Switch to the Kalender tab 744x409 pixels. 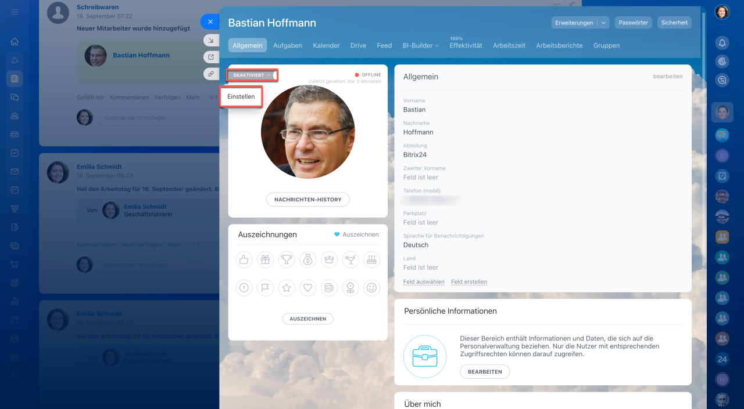tap(326, 45)
